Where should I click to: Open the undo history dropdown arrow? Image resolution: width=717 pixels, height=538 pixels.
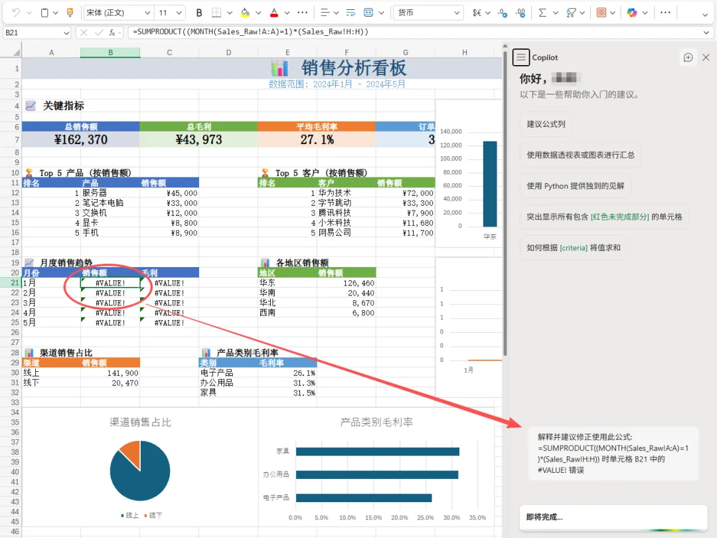click(x=29, y=13)
